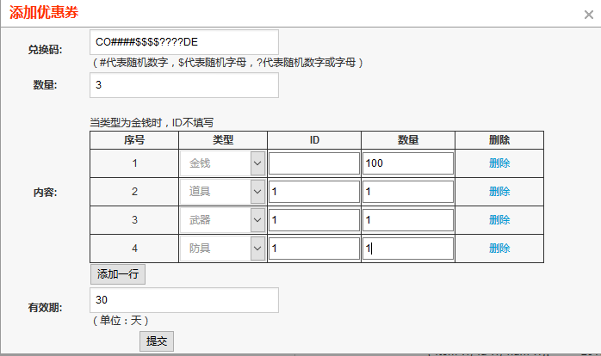
Task: Click the ID field in row 4
Action: tap(314, 249)
